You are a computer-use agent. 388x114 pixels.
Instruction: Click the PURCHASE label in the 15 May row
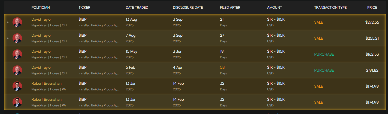pyautogui.click(x=324, y=54)
